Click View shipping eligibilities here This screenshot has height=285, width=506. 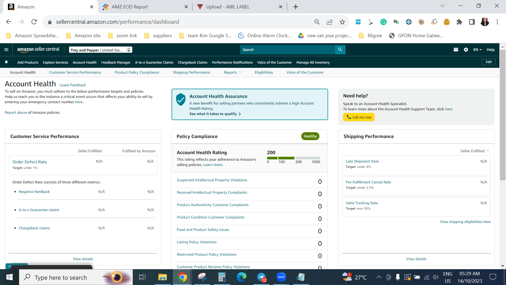click(465, 222)
